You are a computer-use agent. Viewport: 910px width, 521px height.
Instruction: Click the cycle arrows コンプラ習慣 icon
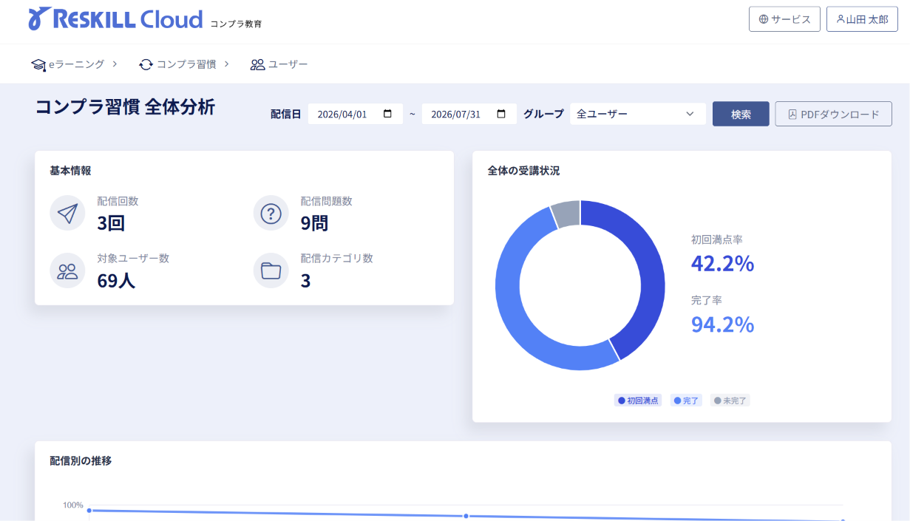click(x=146, y=64)
